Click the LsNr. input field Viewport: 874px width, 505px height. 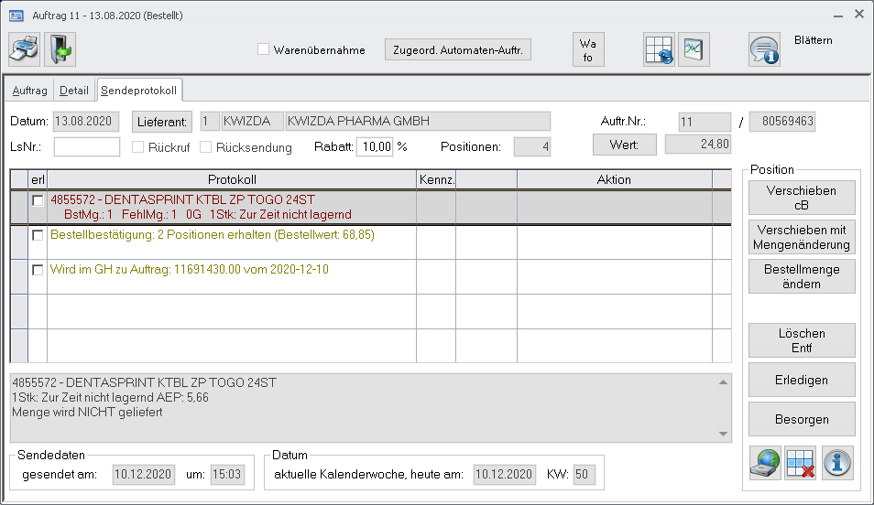(87, 146)
